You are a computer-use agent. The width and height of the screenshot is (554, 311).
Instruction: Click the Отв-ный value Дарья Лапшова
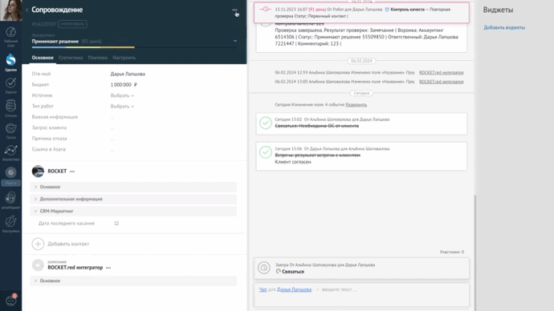coord(128,74)
